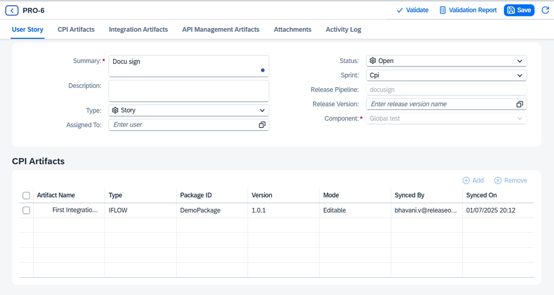The height and width of the screenshot is (295, 554).
Task: Click the Save button
Action: 519,10
